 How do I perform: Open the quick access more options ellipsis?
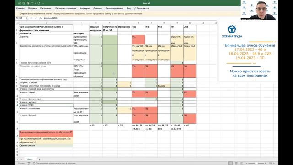click(43, 3)
